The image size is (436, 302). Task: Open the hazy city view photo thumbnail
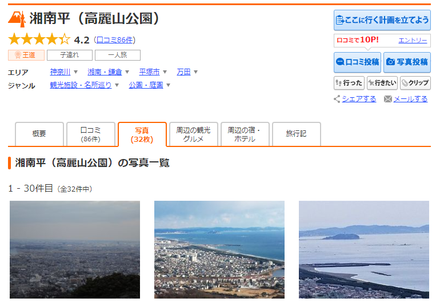click(75, 250)
